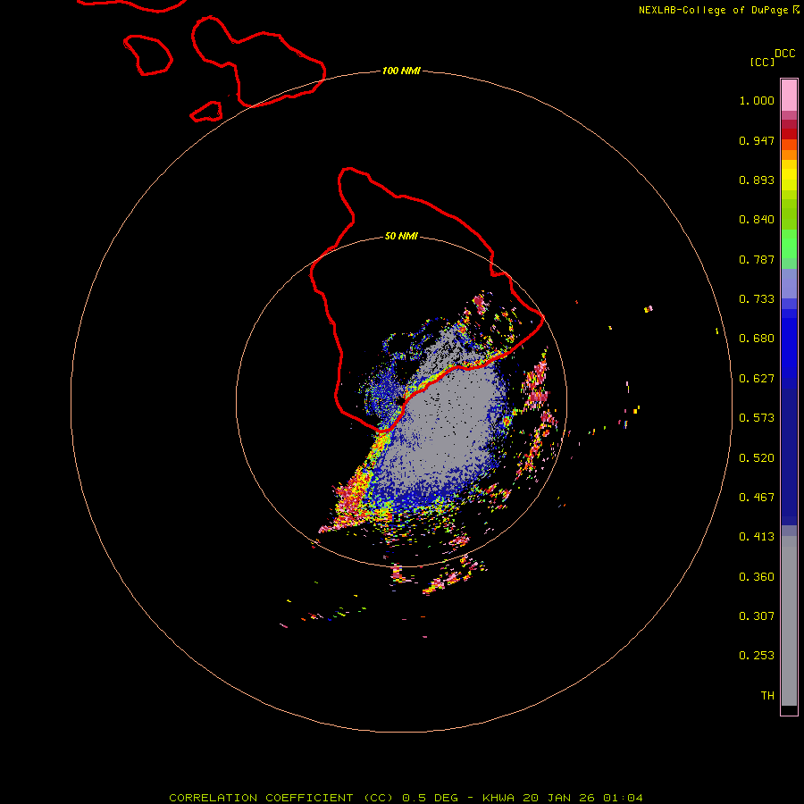Click the 100 NMI range ring label
The width and height of the screenshot is (804, 804).
pyautogui.click(x=401, y=71)
